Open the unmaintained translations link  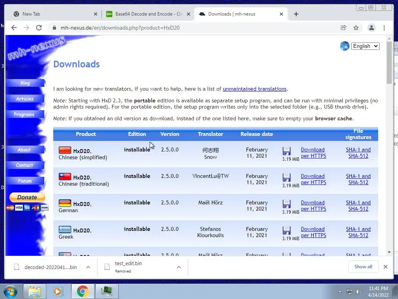point(255,89)
